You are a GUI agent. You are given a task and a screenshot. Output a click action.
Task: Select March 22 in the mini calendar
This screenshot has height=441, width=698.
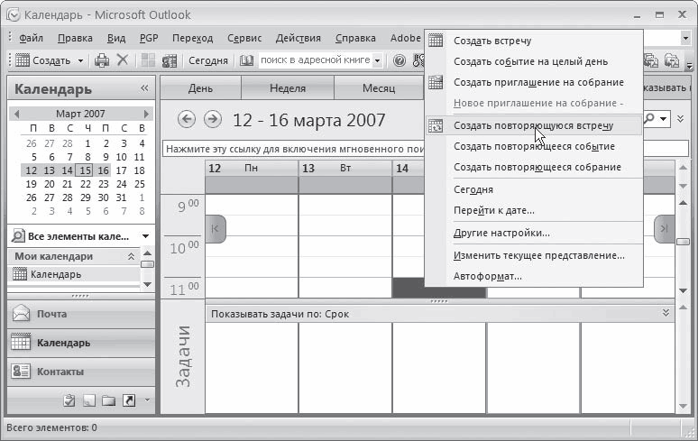point(86,184)
